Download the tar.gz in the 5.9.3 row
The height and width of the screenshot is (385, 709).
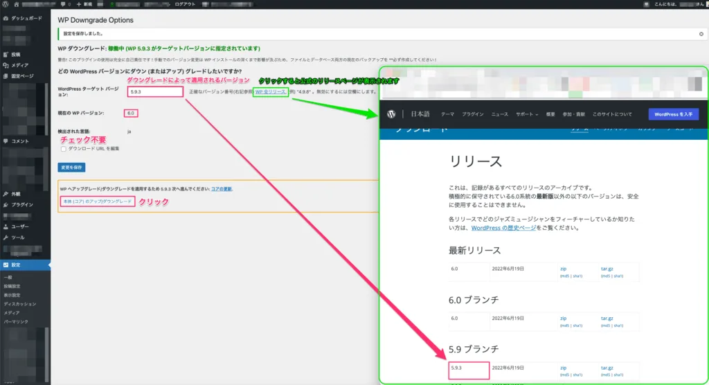pyautogui.click(x=607, y=368)
